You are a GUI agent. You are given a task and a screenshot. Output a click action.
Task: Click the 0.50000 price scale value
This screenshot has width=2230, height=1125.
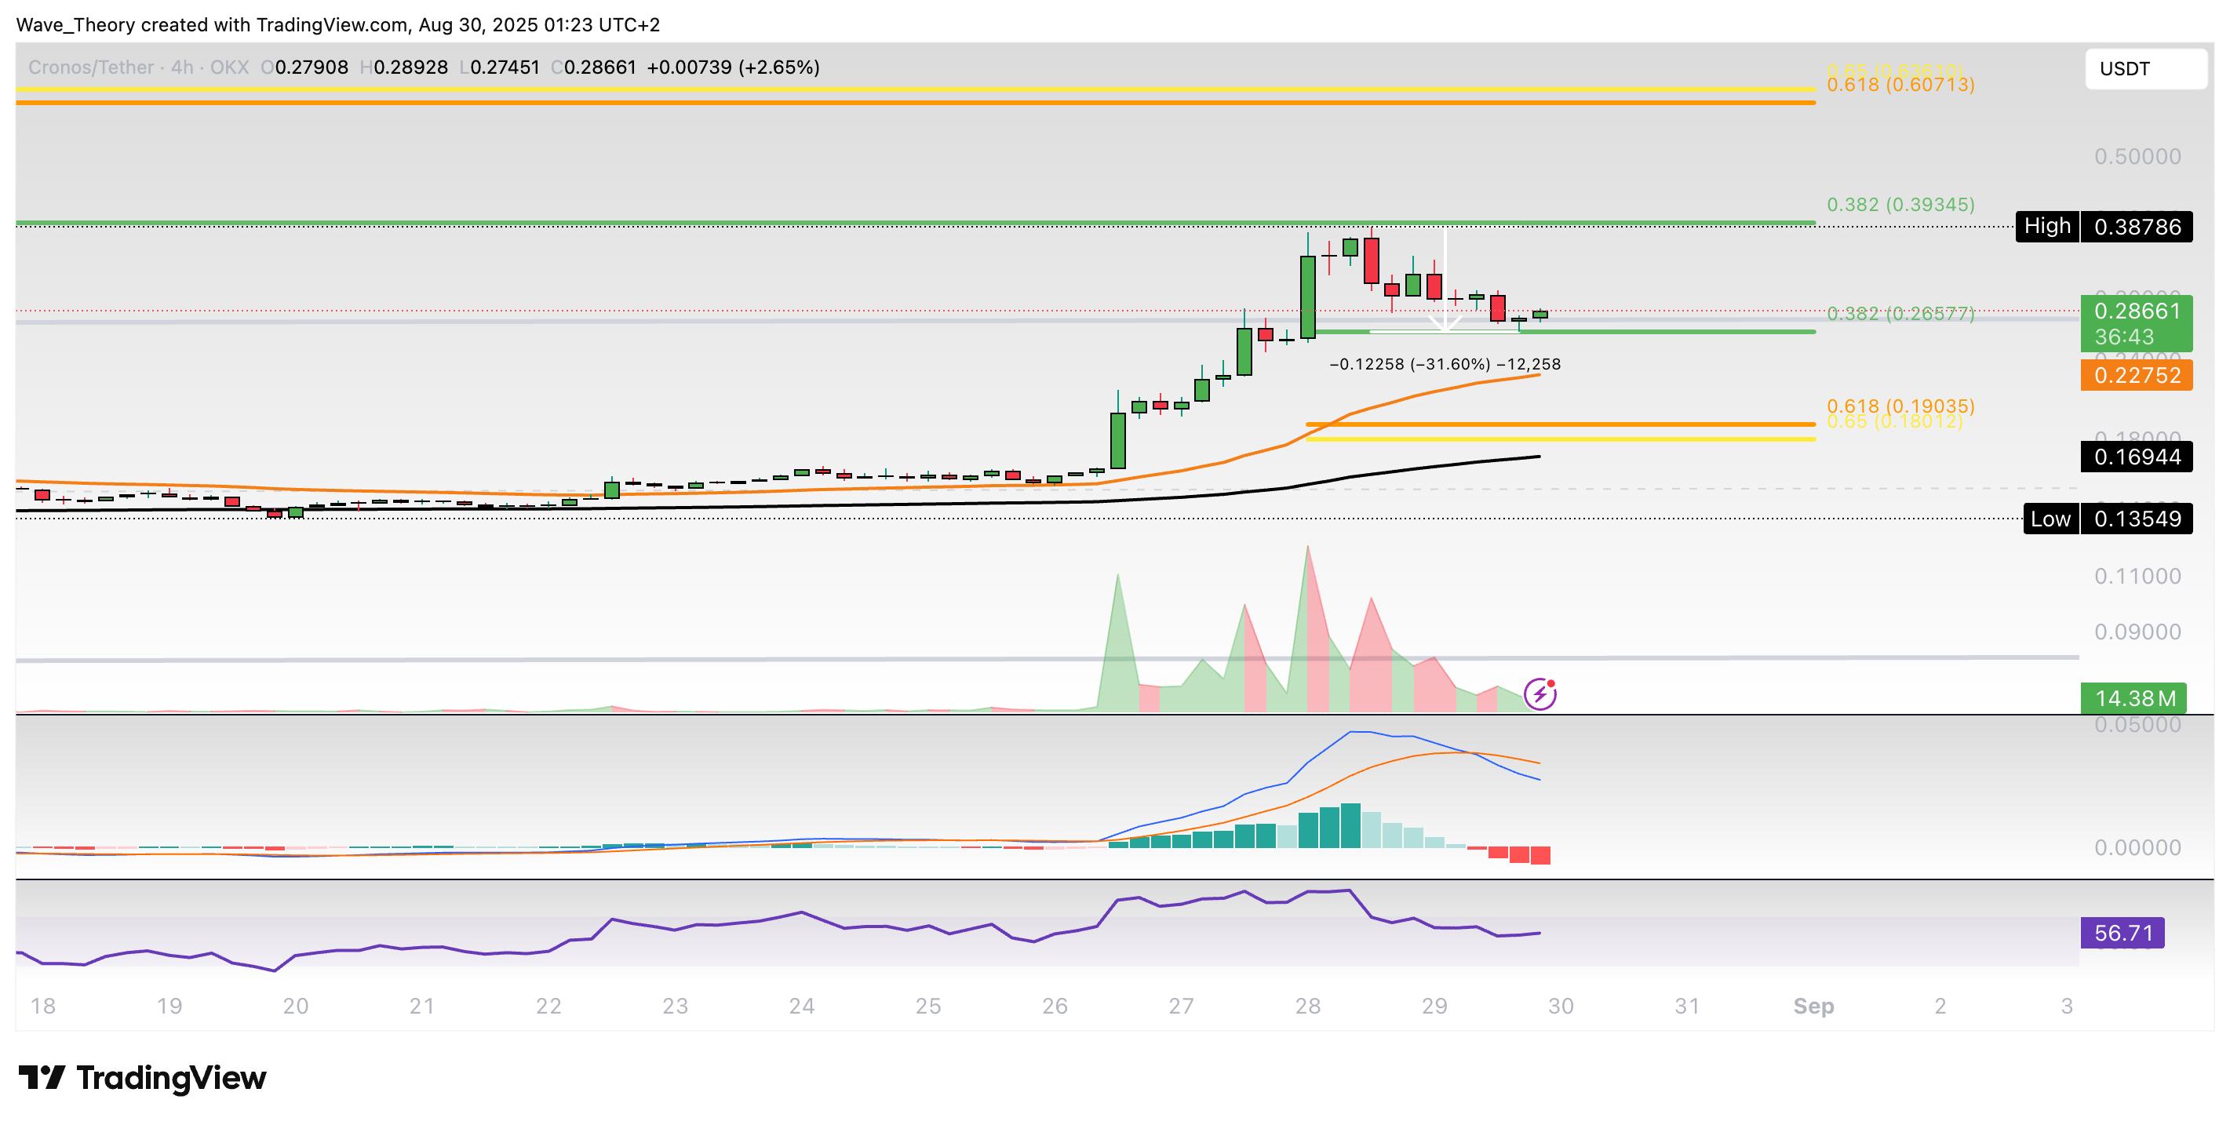tap(2137, 157)
